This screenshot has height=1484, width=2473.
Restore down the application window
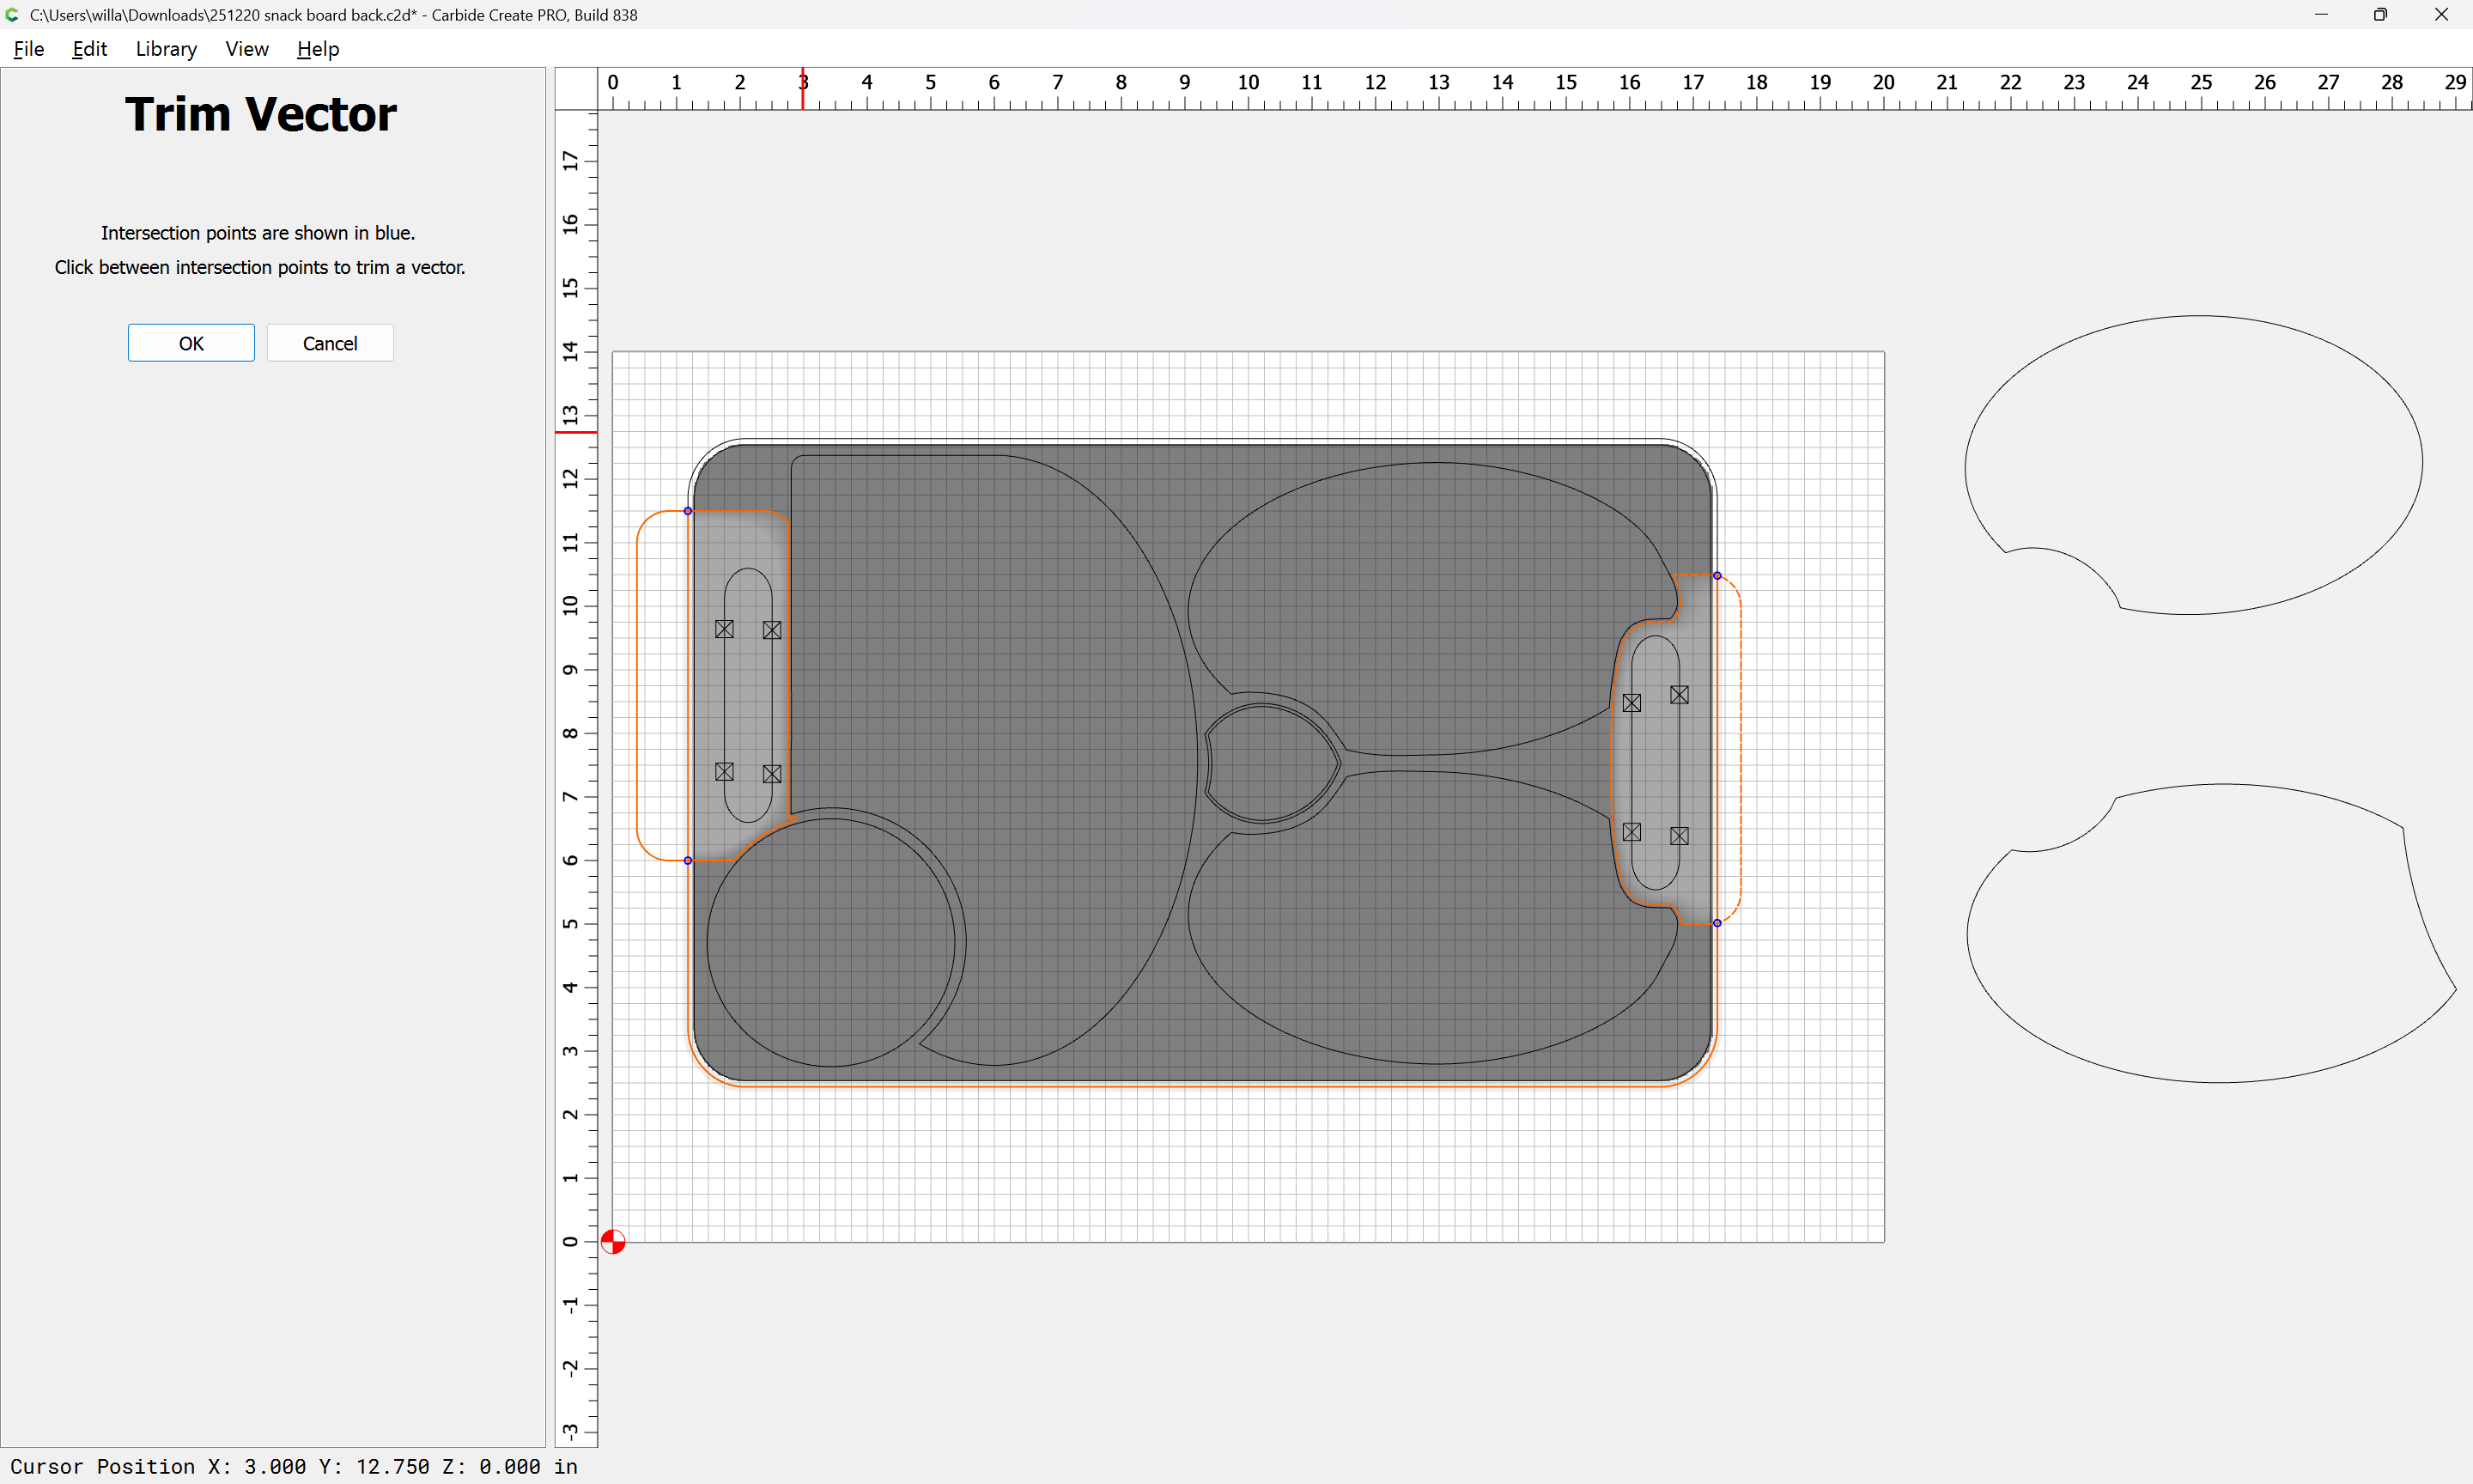click(2380, 15)
